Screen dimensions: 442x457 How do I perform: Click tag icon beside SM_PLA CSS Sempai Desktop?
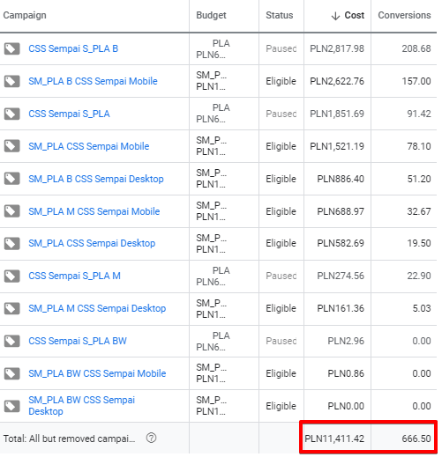[x=12, y=244]
